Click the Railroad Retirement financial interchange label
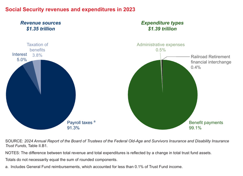This screenshot has height=176, width=243. (x=210, y=59)
